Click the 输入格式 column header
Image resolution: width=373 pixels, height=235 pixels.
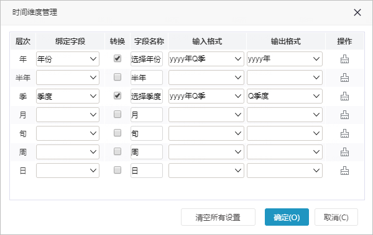207,42
